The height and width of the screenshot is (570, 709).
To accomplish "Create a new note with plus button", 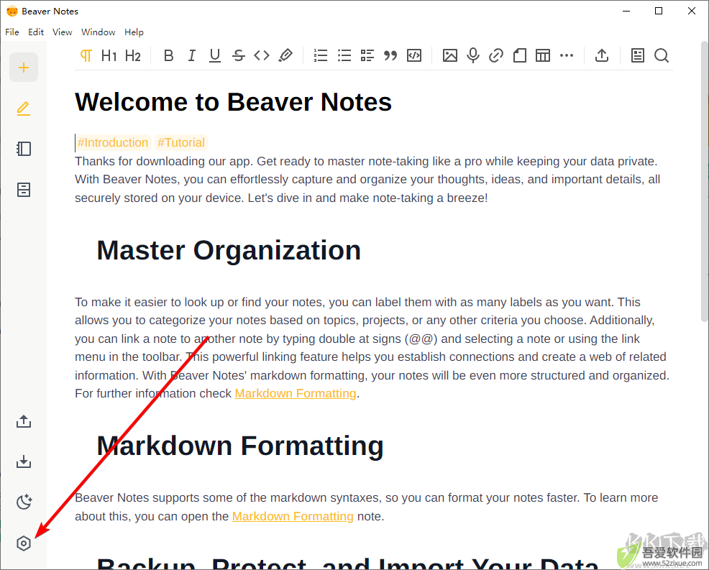I will point(24,68).
